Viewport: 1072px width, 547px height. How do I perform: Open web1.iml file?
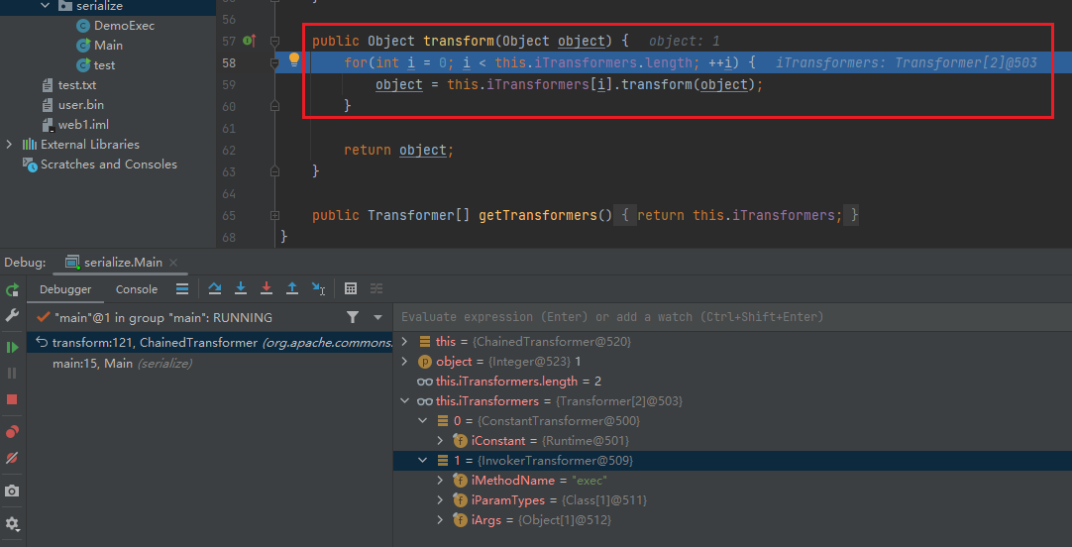coord(83,125)
